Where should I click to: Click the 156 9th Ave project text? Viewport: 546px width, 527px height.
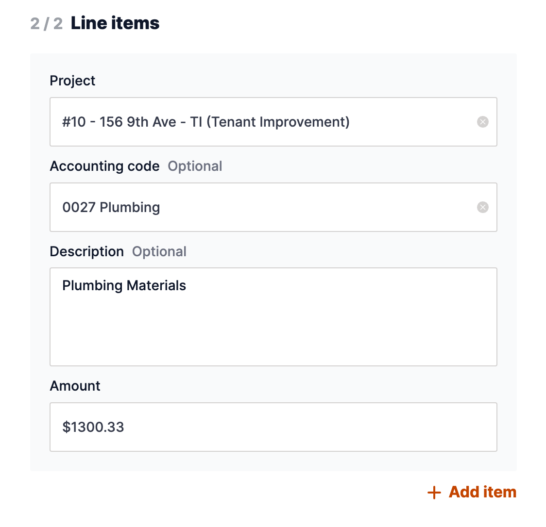pyautogui.click(x=138, y=122)
